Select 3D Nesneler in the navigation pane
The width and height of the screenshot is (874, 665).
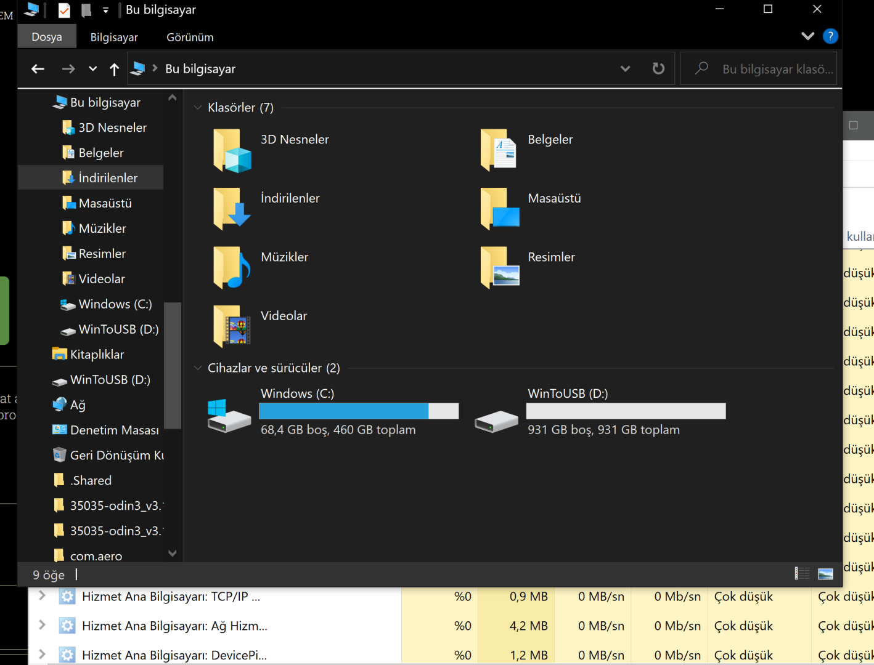click(x=113, y=127)
